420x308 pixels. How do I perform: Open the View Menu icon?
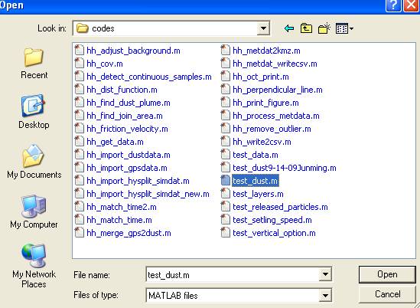coord(344,28)
